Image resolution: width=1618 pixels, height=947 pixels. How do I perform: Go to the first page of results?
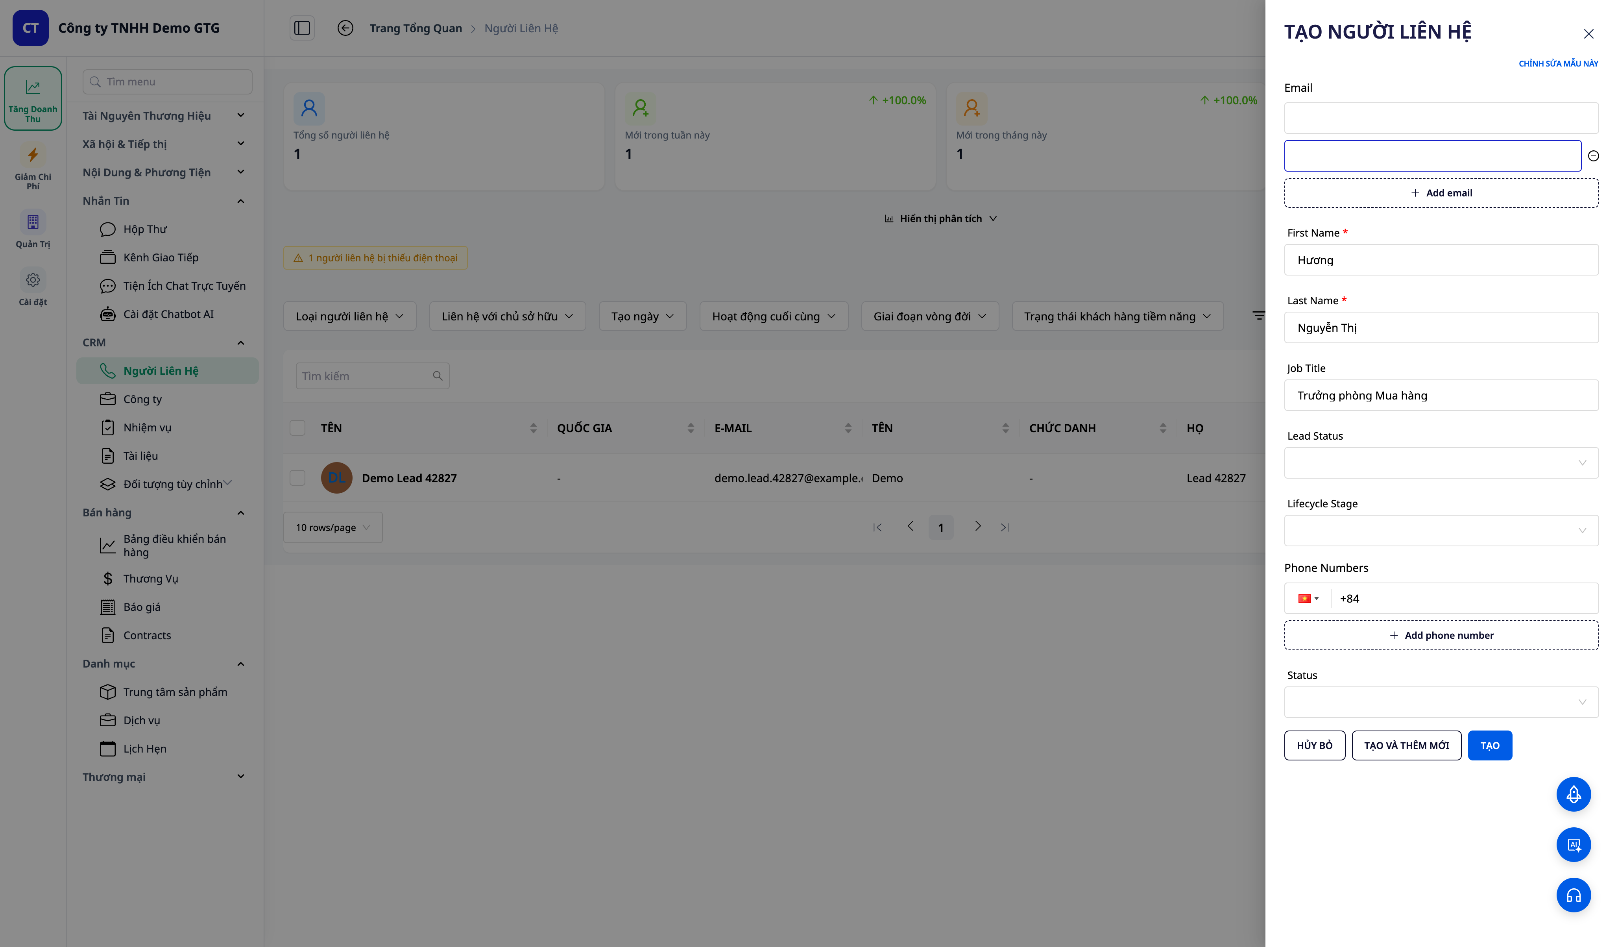point(877,527)
